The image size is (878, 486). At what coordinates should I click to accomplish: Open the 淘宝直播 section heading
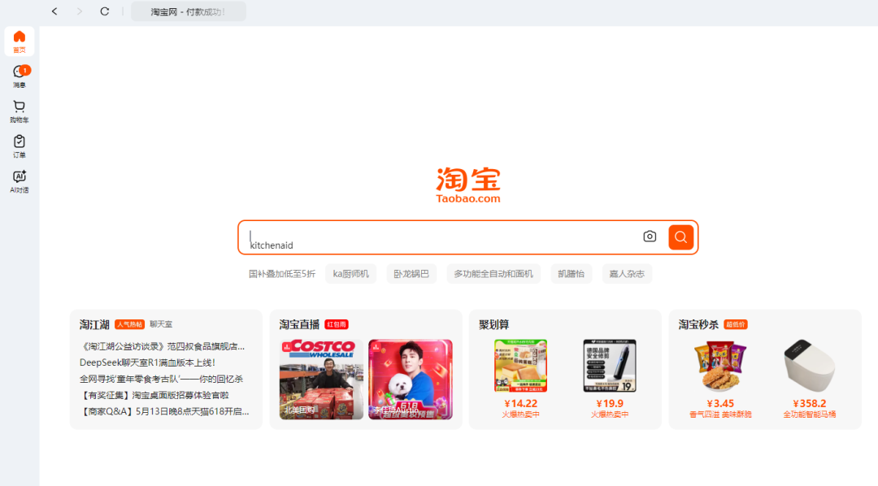(299, 325)
